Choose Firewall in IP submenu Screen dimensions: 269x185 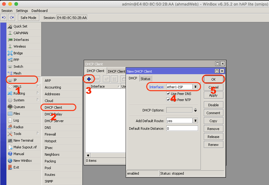[62, 134]
